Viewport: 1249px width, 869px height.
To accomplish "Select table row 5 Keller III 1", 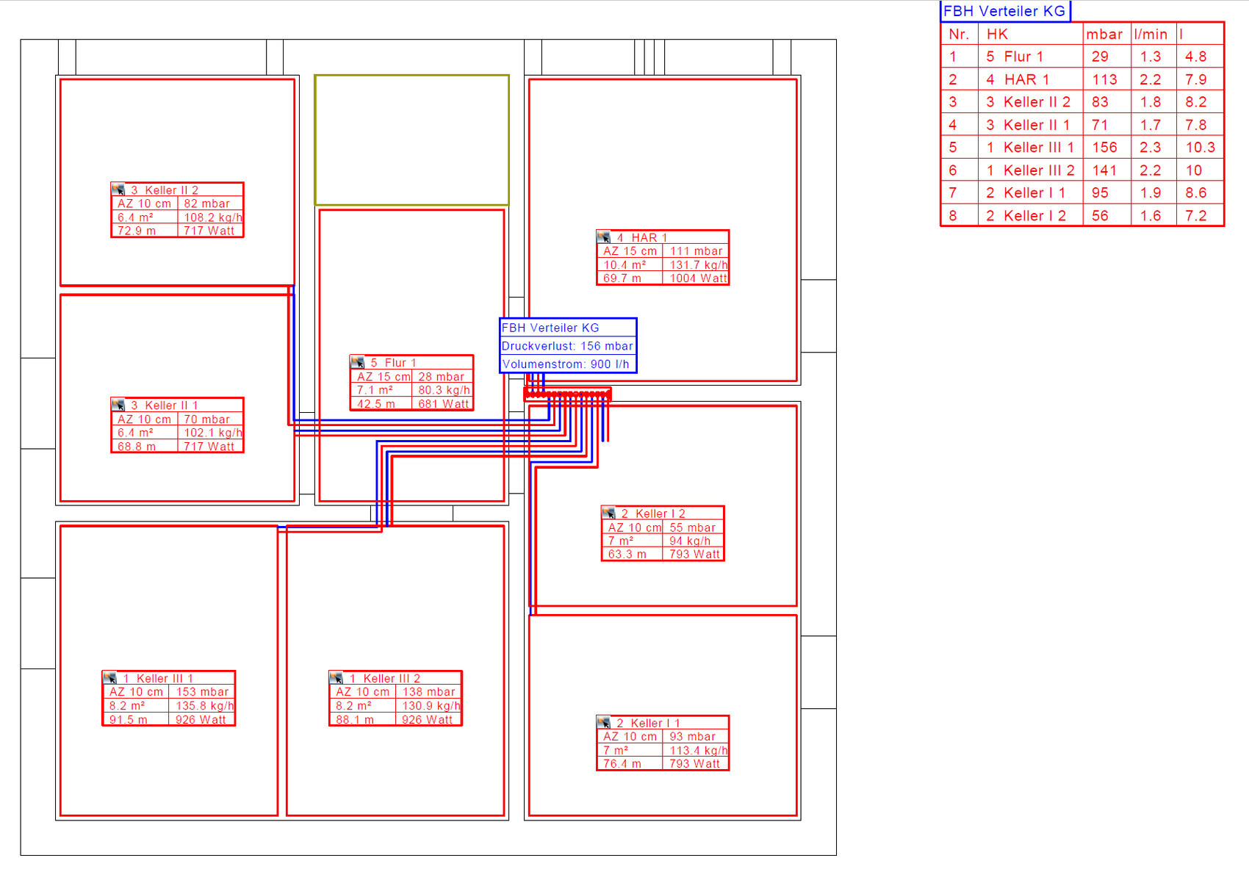I will tap(1081, 148).
